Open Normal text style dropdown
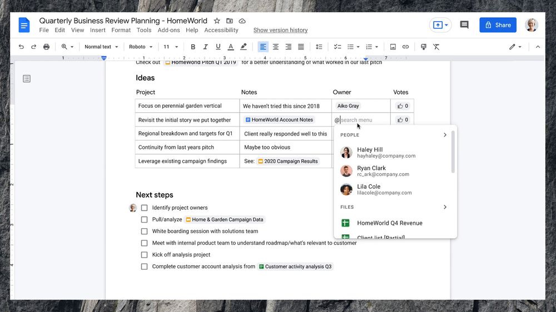The height and width of the screenshot is (312, 556). coord(101,47)
